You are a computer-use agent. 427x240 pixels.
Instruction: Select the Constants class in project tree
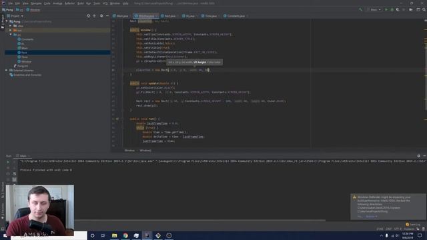coord(25,39)
